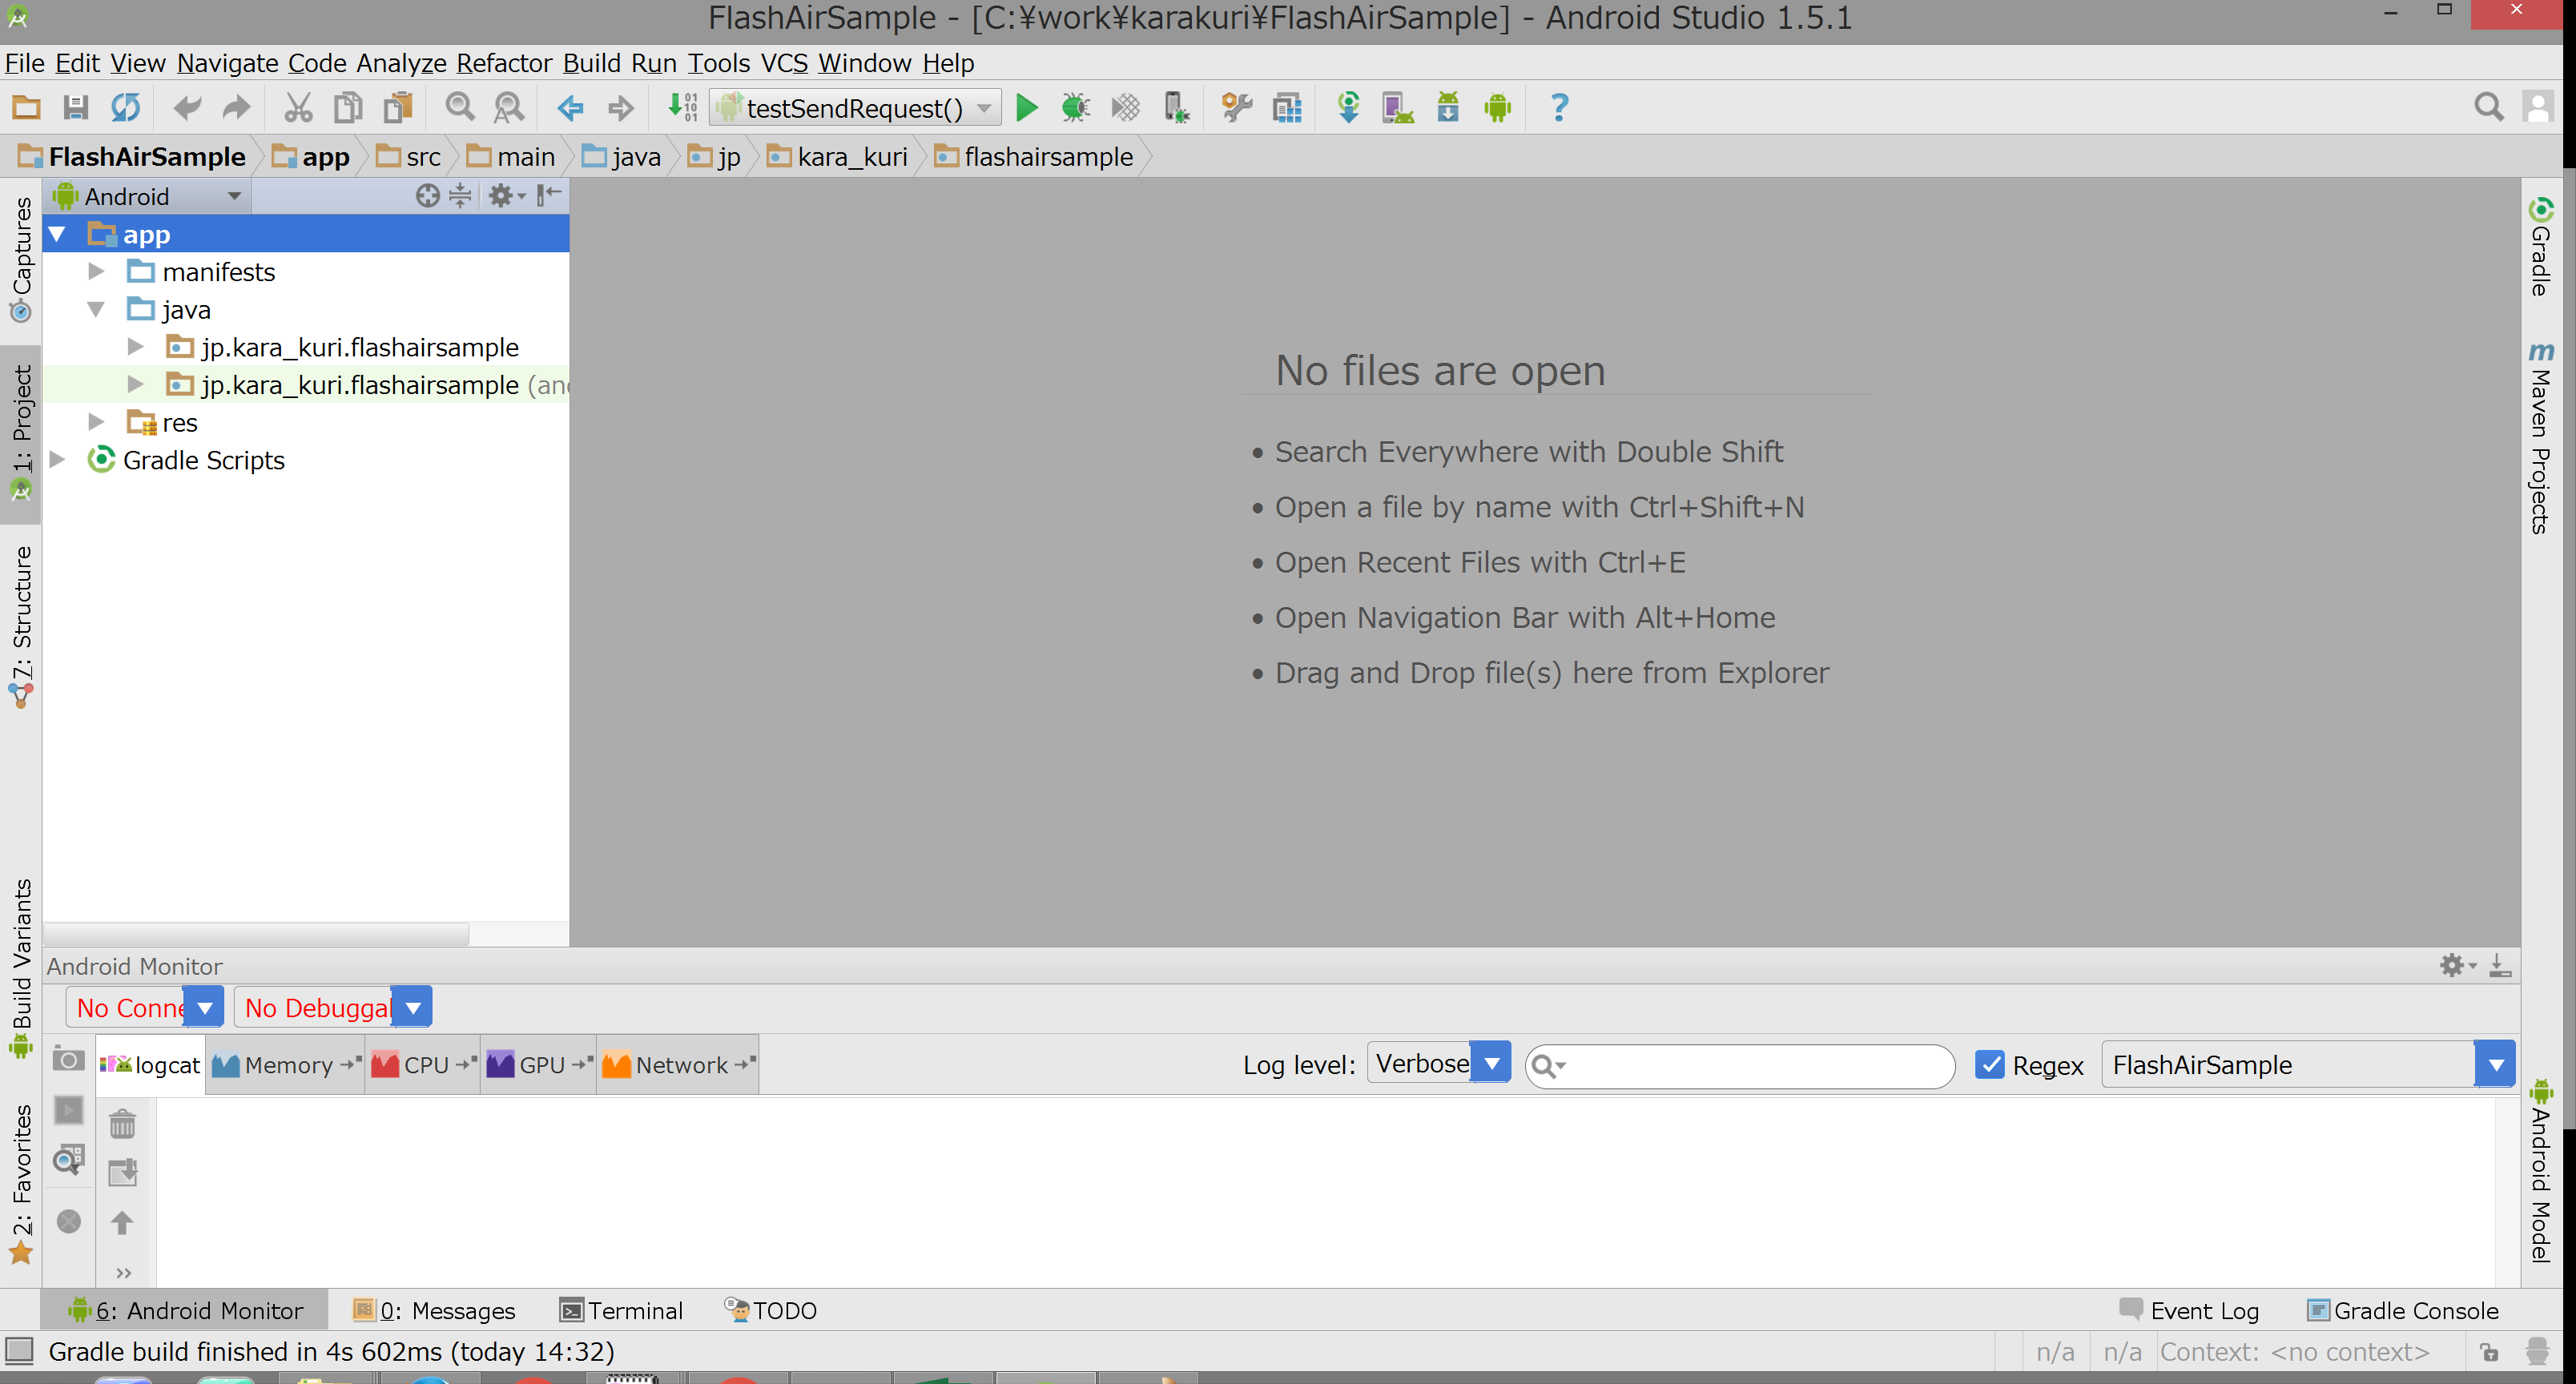This screenshot has width=2576, height=1384.
Task: Switch to the GPU monitor tab
Action: tap(540, 1064)
